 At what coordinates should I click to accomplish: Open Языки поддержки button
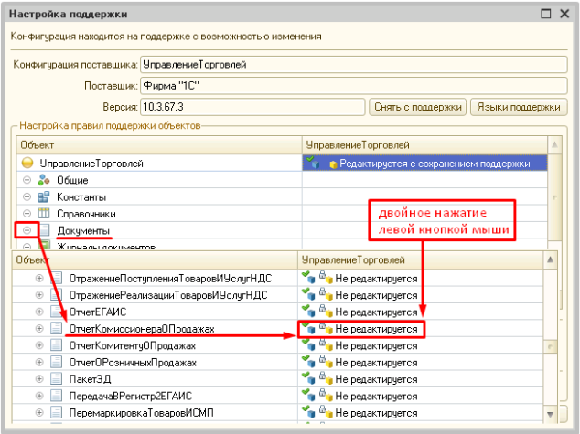[519, 107]
